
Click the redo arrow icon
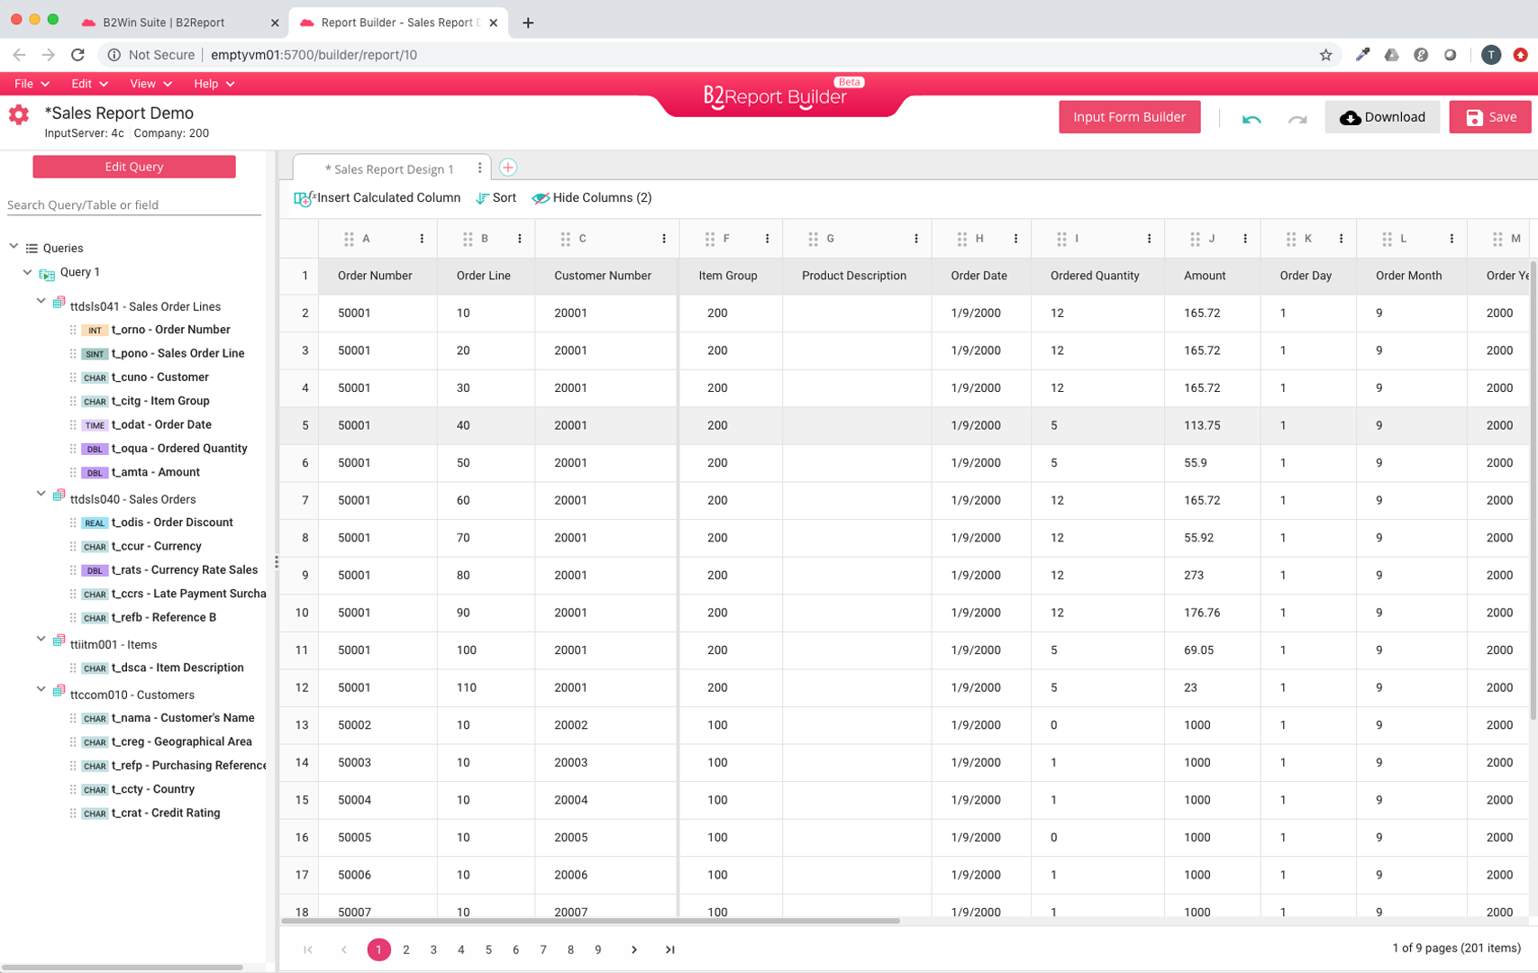pyautogui.click(x=1297, y=118)
